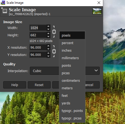125x124 pixels.
Task: Open the Interpolation dropdown arrow
Action: point(96,70)
